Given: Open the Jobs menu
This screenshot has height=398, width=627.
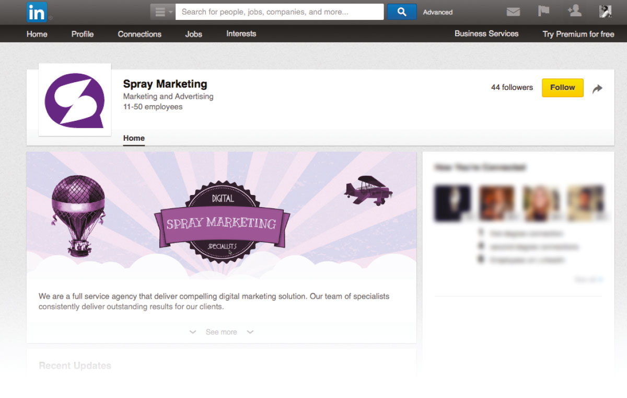Looking at the screenshot, I should pyautogui.click(x=193, y=34).
